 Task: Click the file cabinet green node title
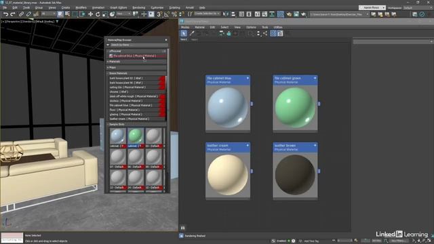pyautogui.click(x=288, y=79)
